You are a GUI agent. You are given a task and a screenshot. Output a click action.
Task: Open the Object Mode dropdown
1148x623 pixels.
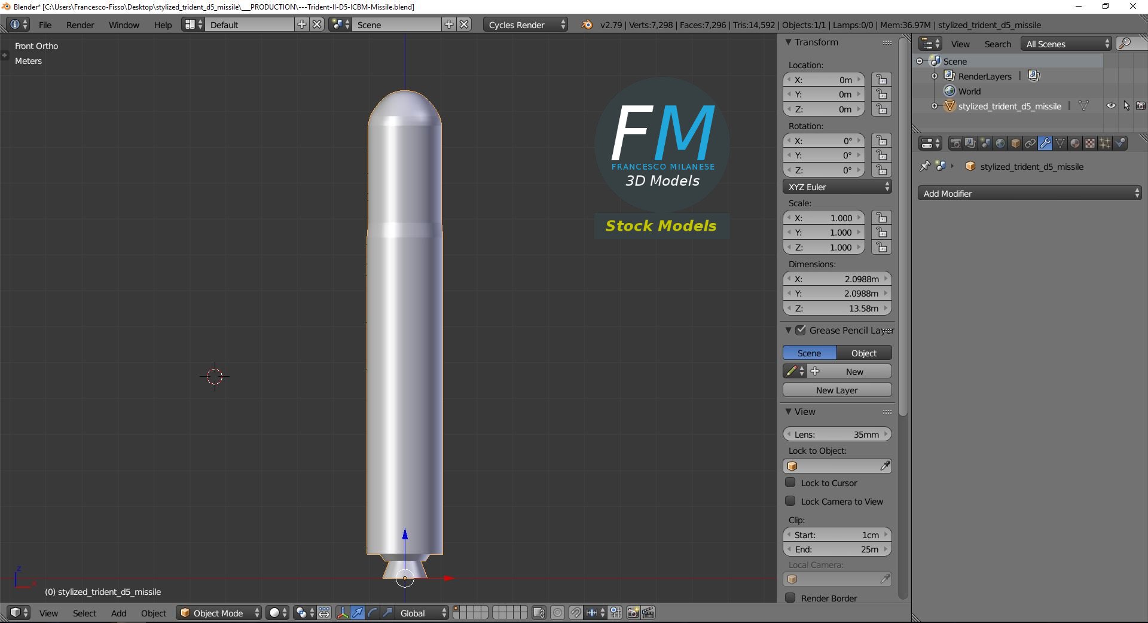coord(219,613)
